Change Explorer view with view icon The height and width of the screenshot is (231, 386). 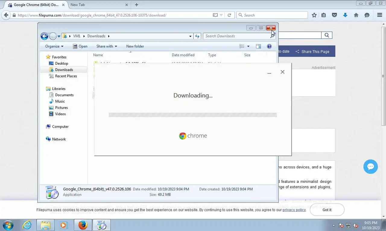coord(242,46)
